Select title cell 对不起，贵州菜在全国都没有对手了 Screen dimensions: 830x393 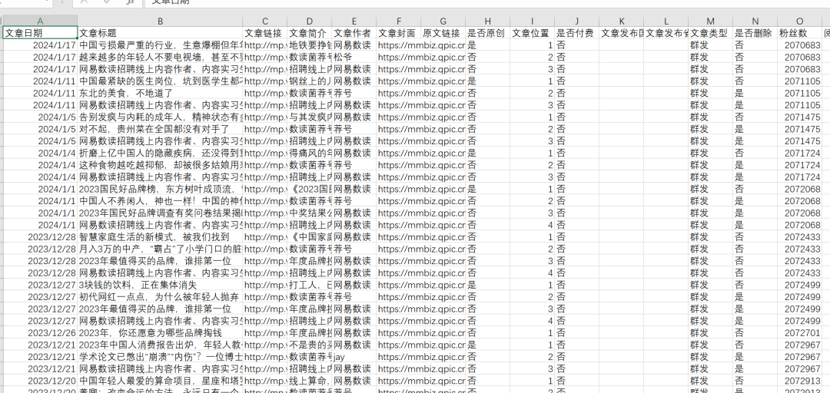click(x=161, y=129)
